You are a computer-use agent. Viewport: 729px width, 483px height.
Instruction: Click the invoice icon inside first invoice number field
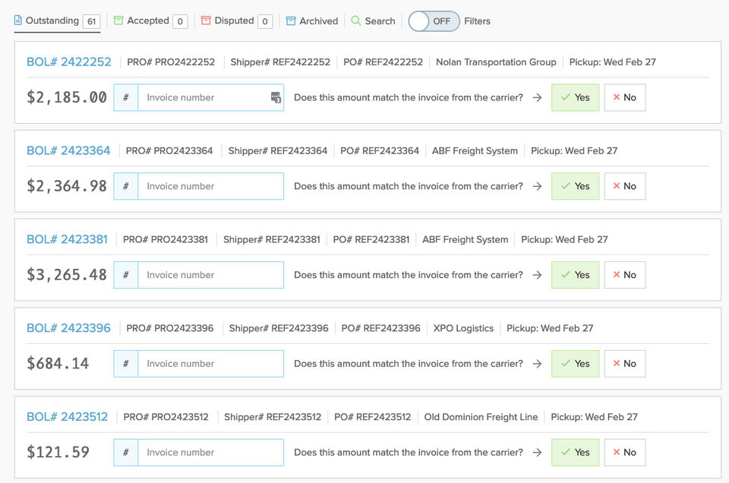[276, 98]
